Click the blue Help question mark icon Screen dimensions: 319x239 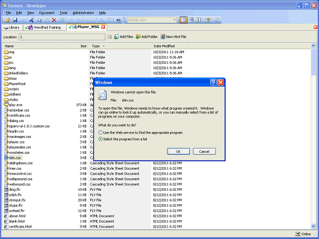pyautogui.click(x=119, y=20)
